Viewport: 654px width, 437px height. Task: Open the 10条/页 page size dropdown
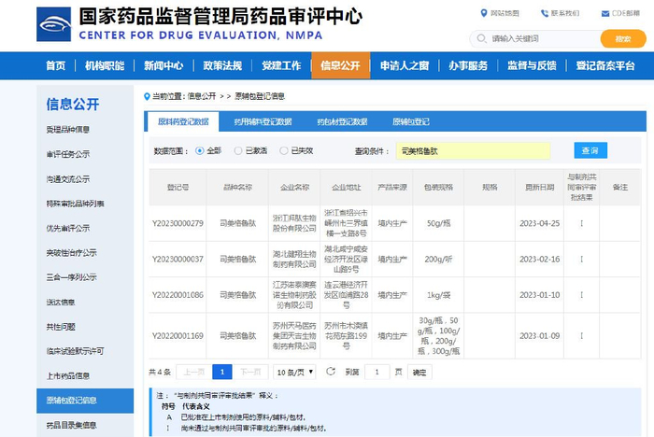click(x=298, y=372)
